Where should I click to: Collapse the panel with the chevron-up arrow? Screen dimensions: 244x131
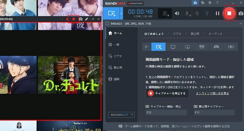(241, 23)
